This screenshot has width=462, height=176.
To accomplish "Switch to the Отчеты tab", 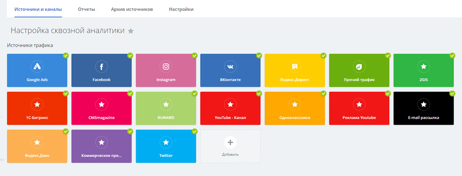I will (x=87, y=9).
